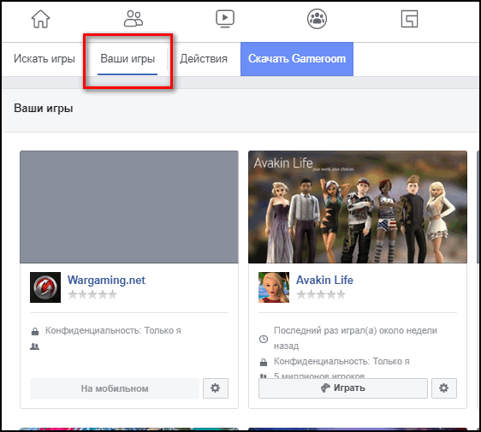Click Скачать Gameroom button
This screenshot has width=481, height=432.
(297, 59)
